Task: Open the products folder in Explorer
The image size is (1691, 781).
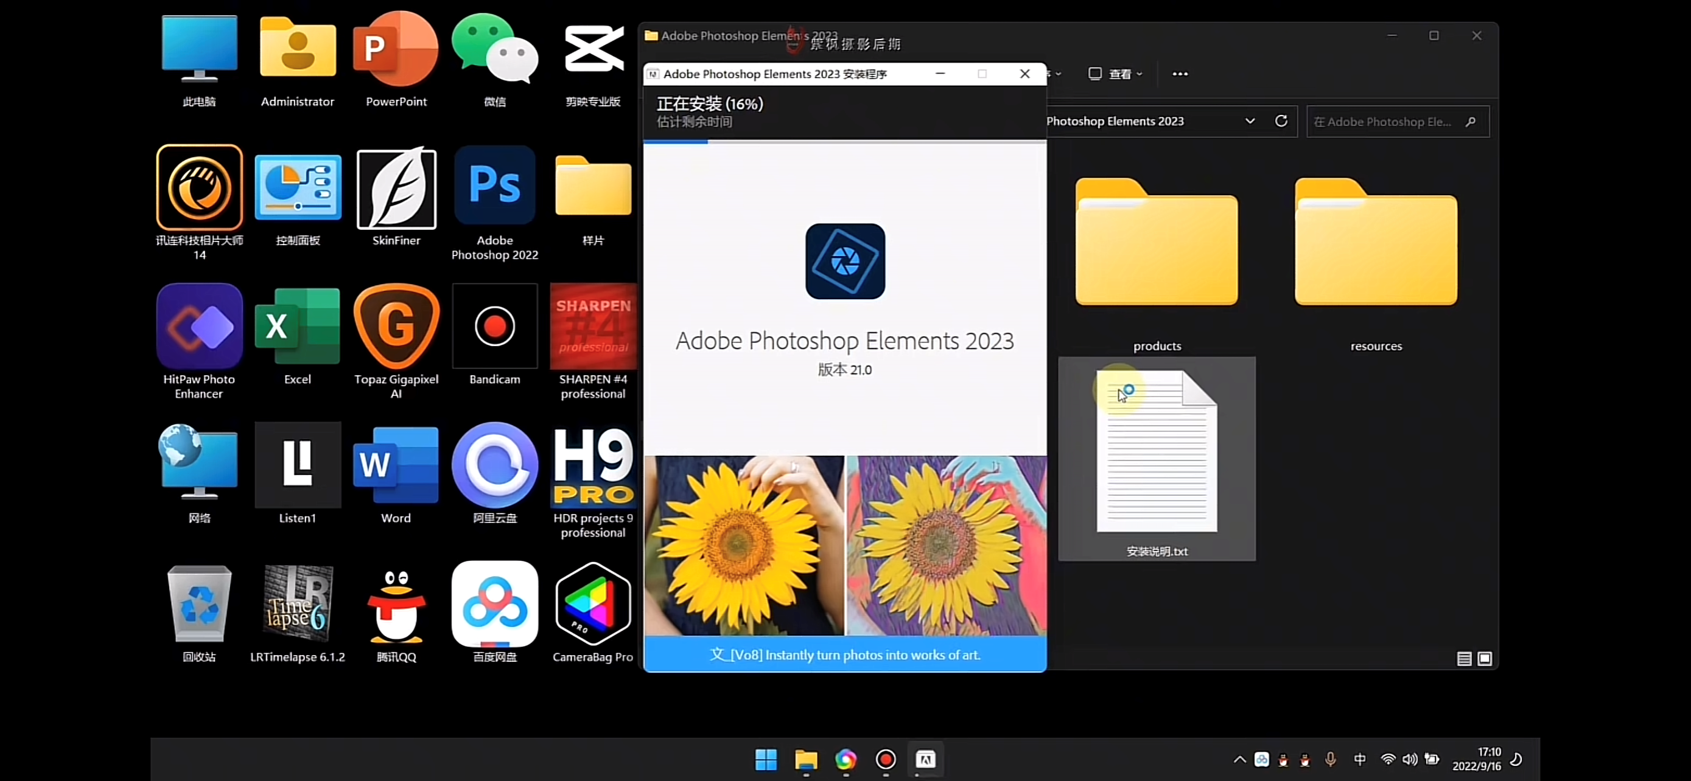Action: click(x=1157, y=262)
